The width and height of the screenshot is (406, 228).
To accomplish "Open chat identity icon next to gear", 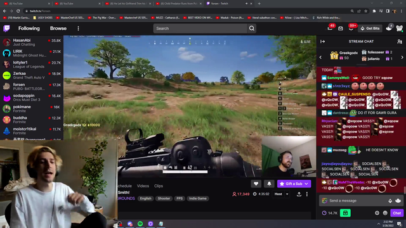I will (x=385, y=213).
